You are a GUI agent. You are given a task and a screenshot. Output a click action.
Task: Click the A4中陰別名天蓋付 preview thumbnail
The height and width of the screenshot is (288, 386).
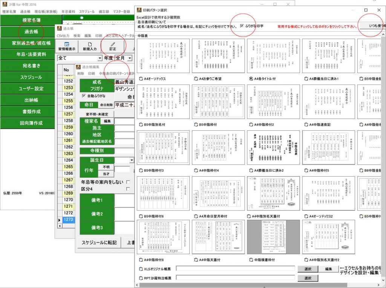point(274,193)
